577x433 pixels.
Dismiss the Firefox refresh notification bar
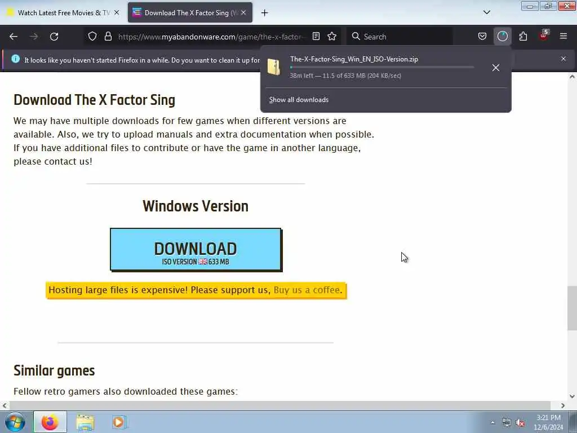(563, 59)
